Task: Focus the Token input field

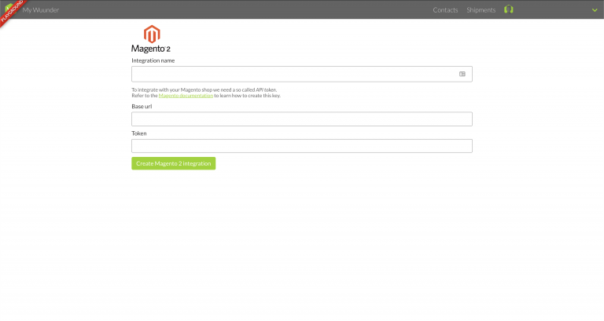Action: click(302, 146)
